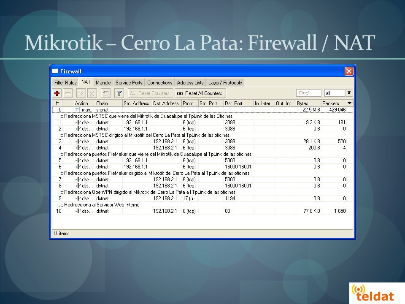This screenshot has width=405, height=304.
Task: Click dst-nat icon in rule 6
Action: pos(78,167)
